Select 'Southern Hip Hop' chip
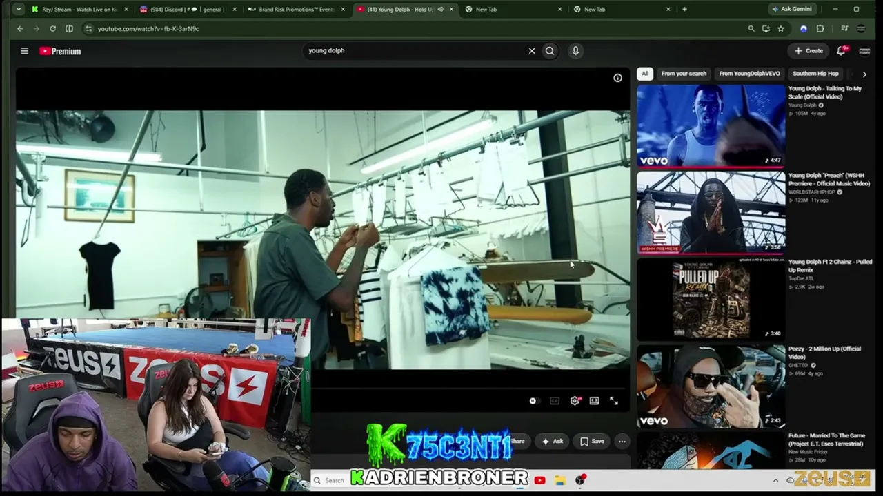883x496 pixels. [x=815, y=74]
